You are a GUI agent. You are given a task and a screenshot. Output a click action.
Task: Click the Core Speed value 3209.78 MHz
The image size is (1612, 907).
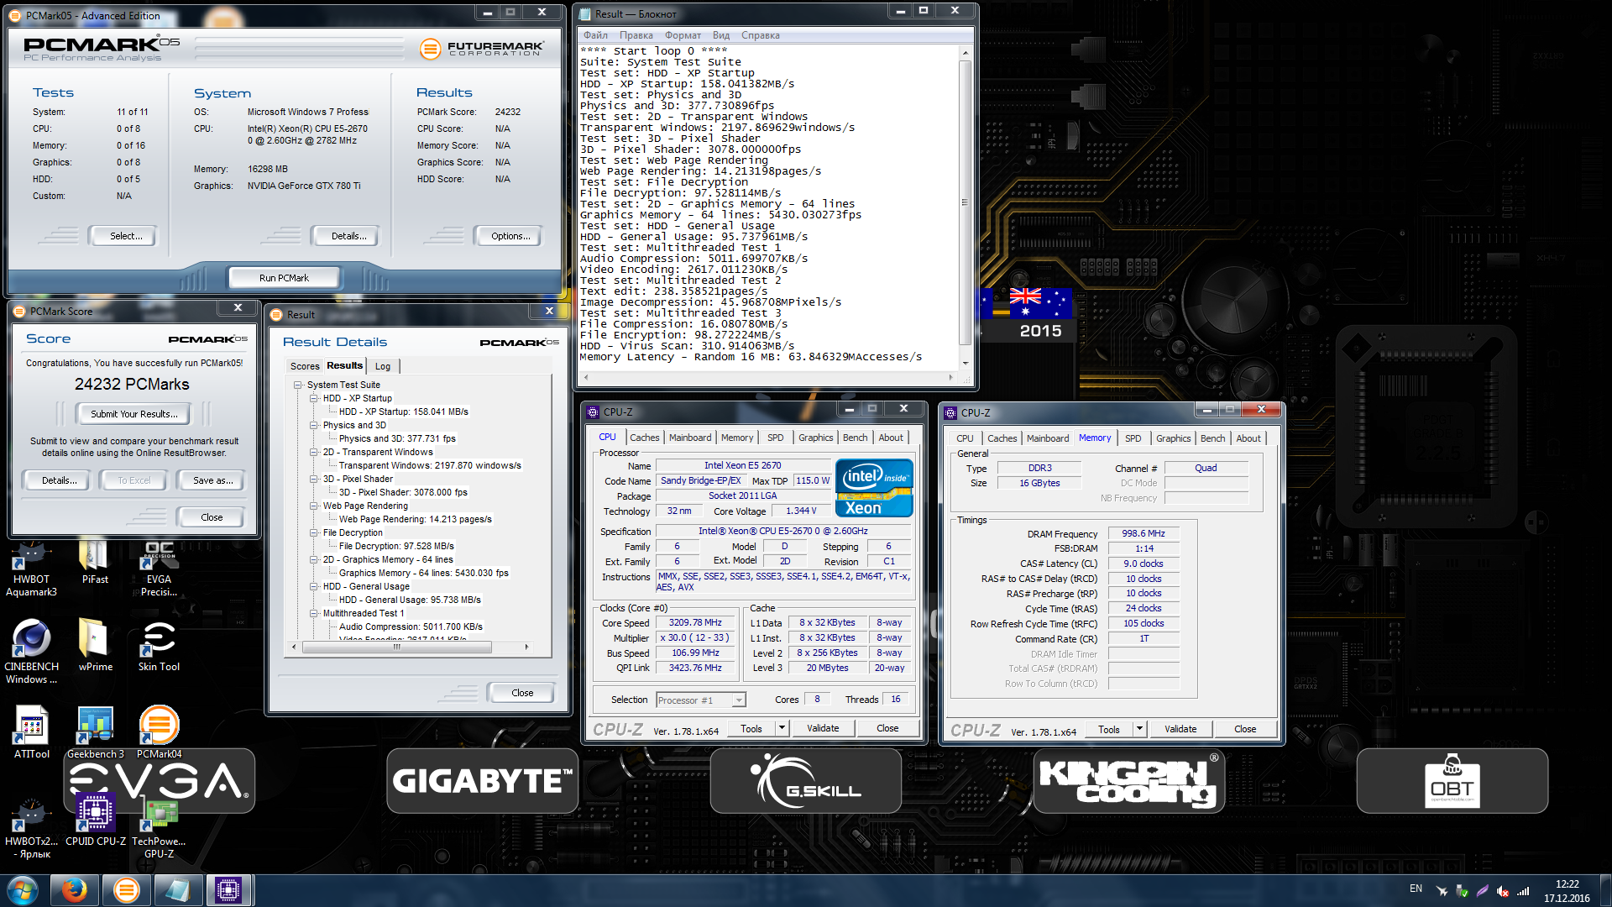tap(695, 623)
